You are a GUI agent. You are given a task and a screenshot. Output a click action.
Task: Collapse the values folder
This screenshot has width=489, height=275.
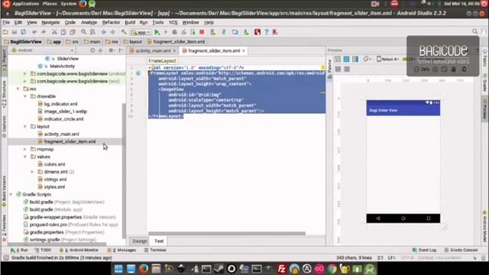[x=25, y=157]
